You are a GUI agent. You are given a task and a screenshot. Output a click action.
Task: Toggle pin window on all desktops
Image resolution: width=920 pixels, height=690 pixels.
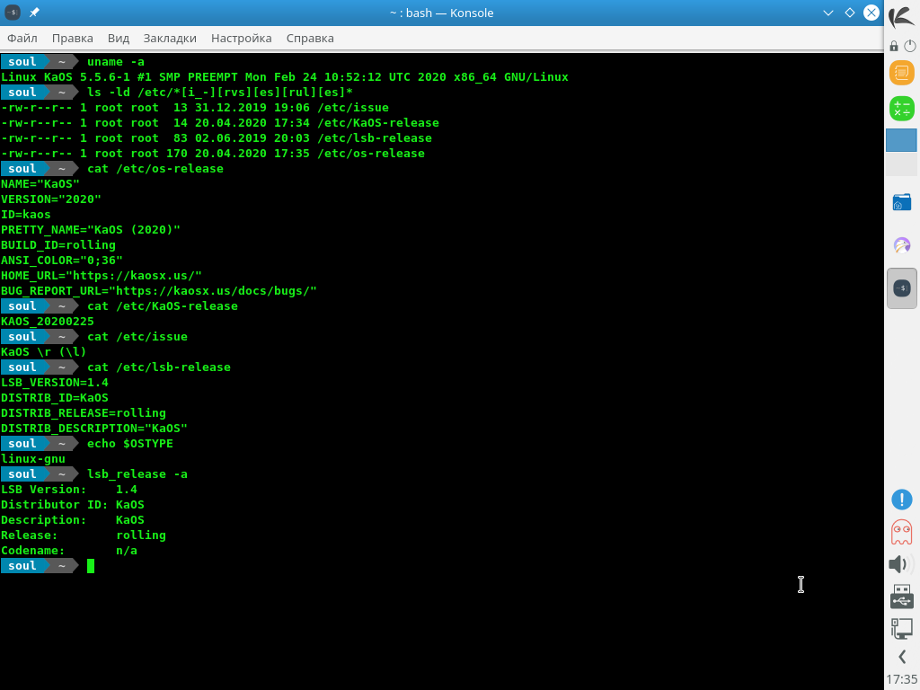click(x=34, y=13)
